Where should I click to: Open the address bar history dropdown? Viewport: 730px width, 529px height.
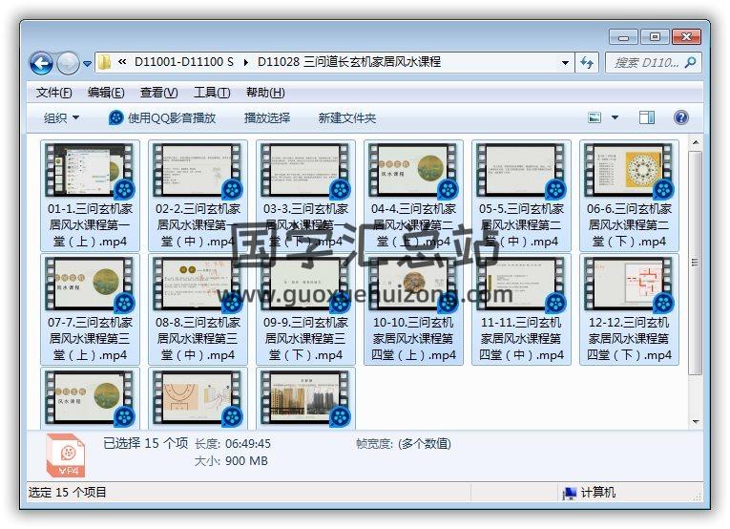(565, 62)
